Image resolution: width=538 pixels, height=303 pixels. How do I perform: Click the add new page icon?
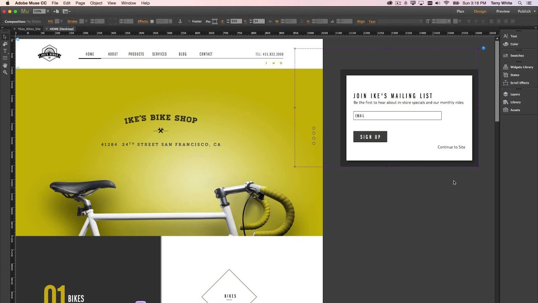56,11
